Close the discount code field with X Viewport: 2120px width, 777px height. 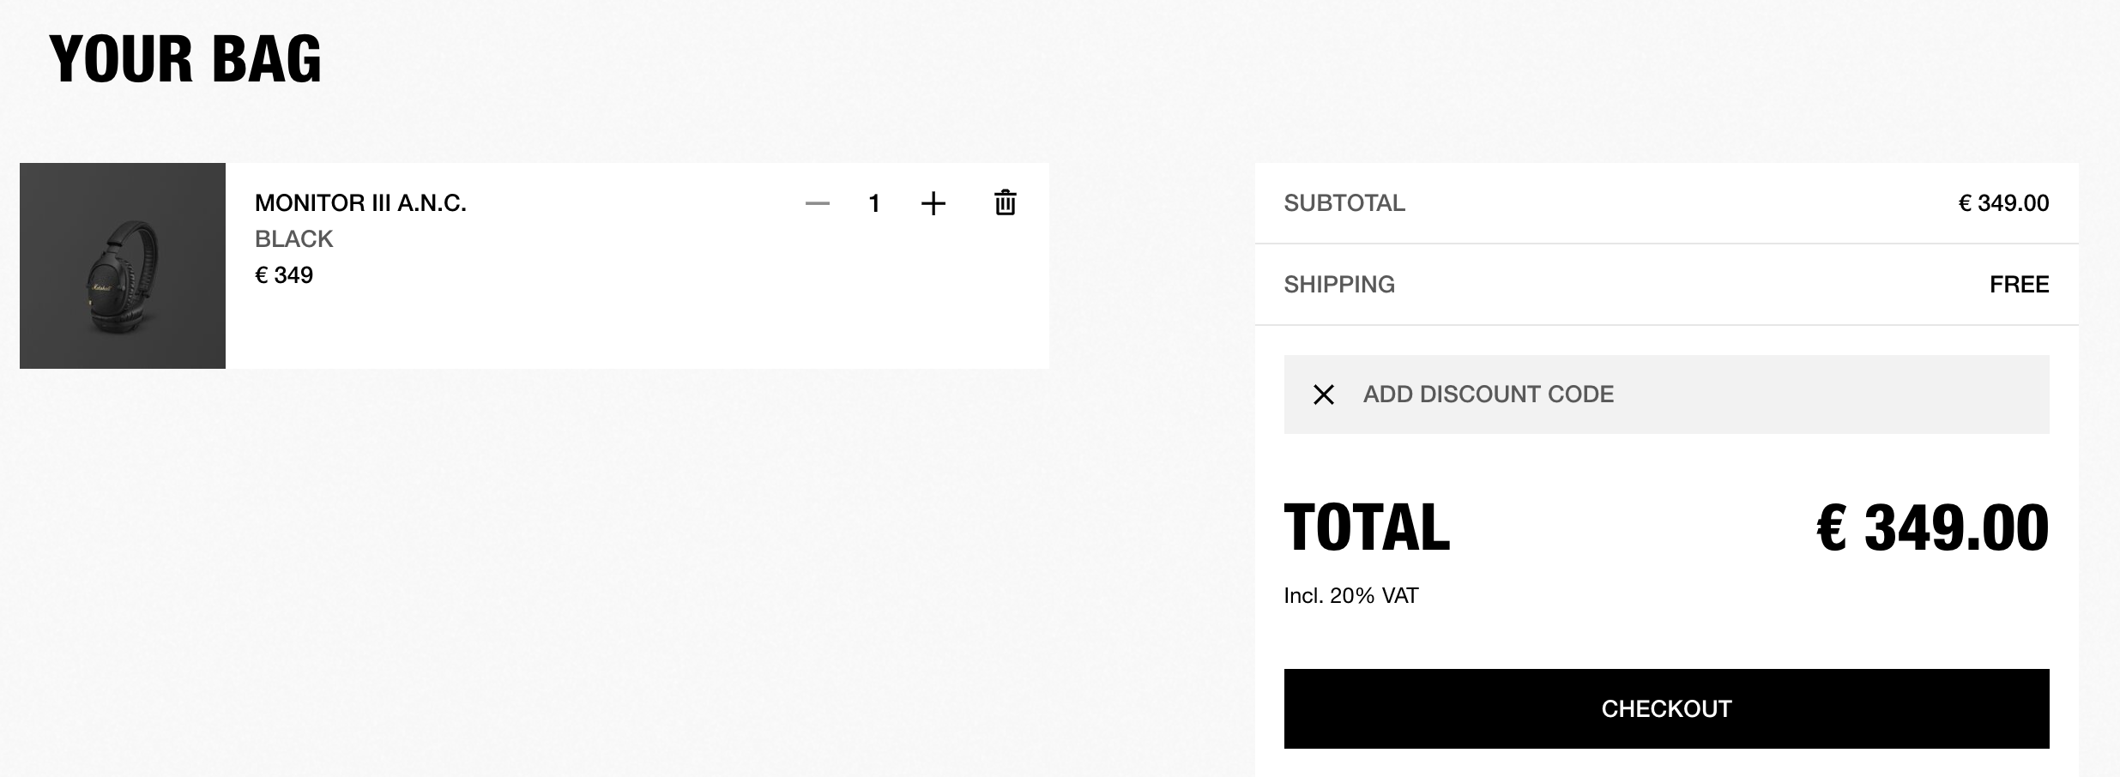coord(1324,395)
